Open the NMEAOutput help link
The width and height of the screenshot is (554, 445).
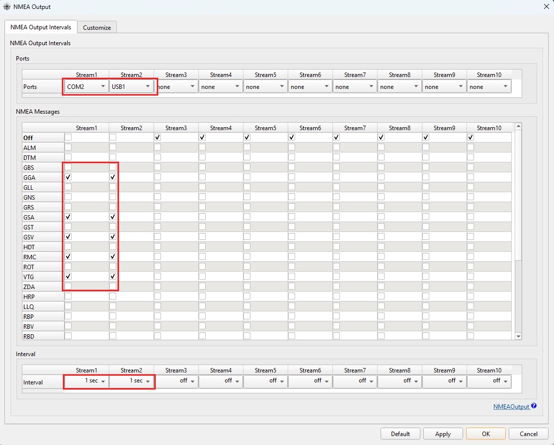tap(511, 406)
